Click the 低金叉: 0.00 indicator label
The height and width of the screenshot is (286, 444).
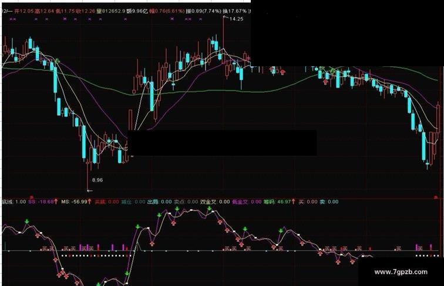click(247, 201)
